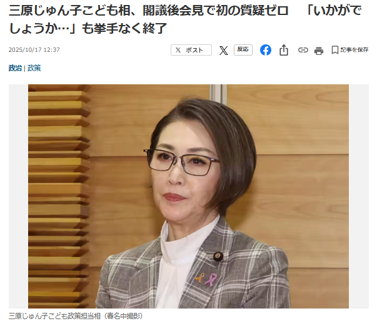Click the bookmark icon to save article
377x326 pixels.
334,50
